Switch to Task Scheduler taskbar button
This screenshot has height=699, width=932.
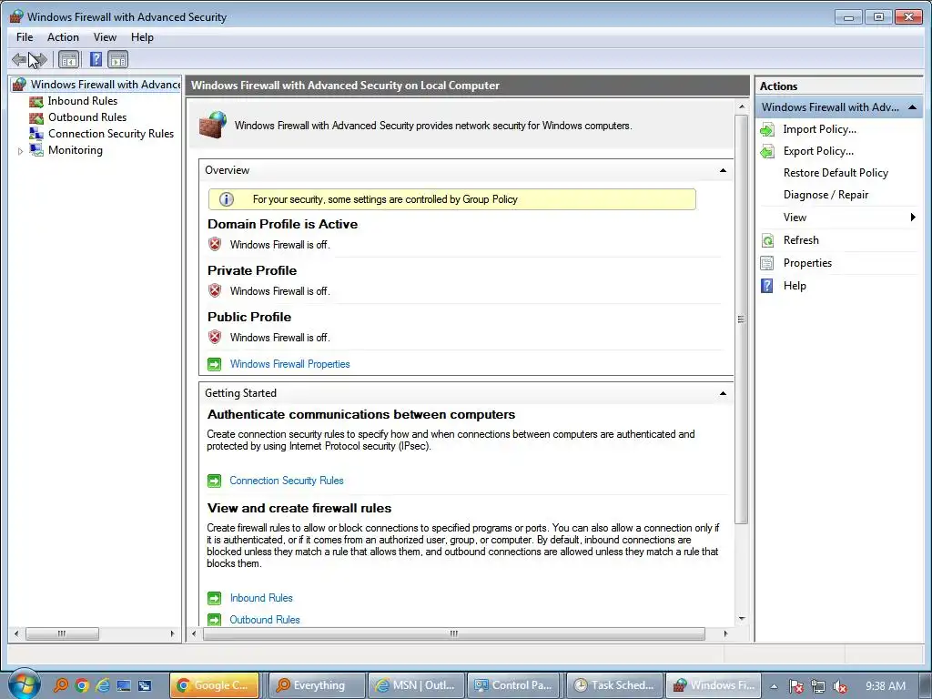[614, 685]
